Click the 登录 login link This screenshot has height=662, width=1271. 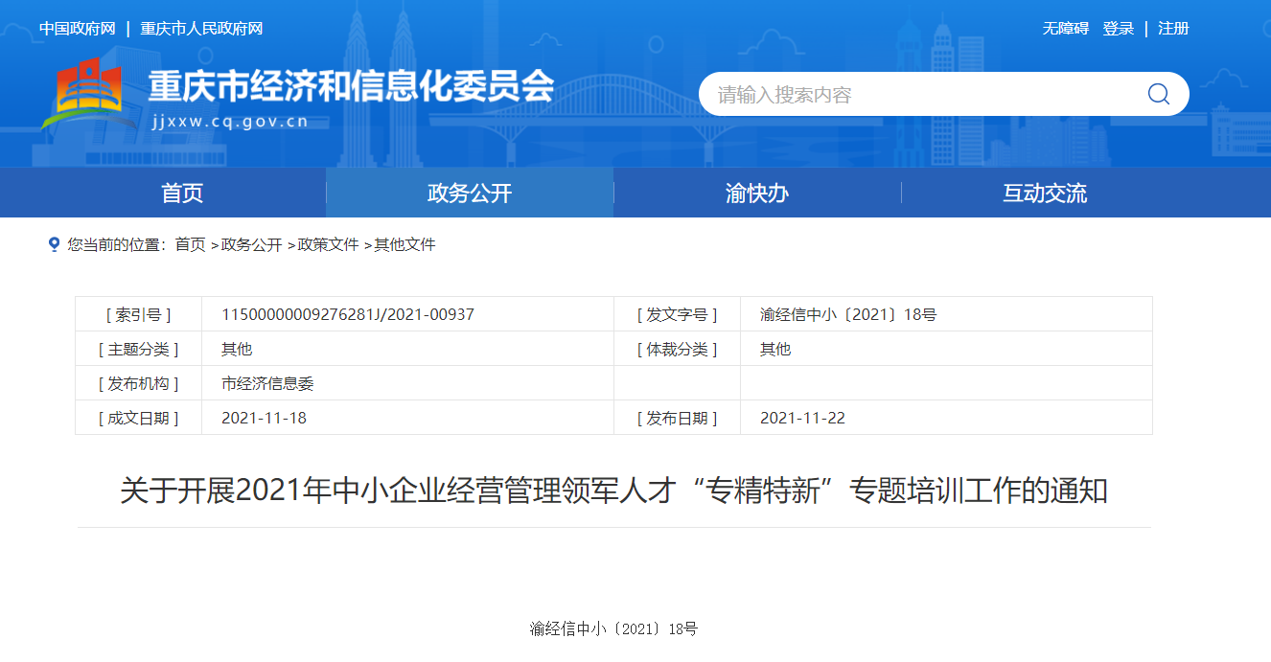pyautogui.click(x=1118, y=29)
